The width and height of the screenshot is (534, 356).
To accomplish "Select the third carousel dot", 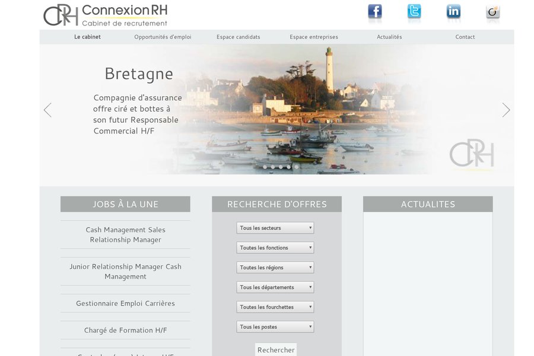I will [281, 167].
